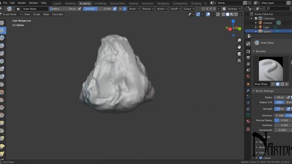Click the new brush copy icon
The image size is (292, 164).
[282, 84]
